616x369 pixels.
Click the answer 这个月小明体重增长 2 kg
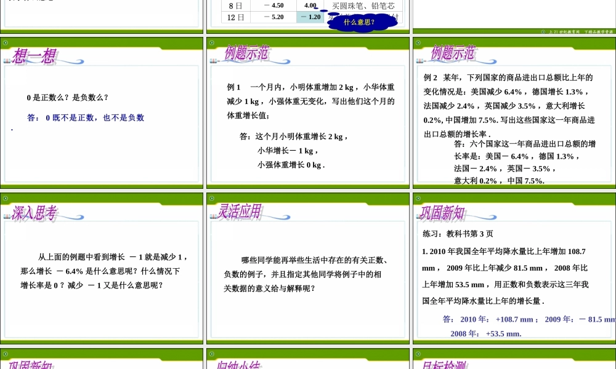pos(294,137)
